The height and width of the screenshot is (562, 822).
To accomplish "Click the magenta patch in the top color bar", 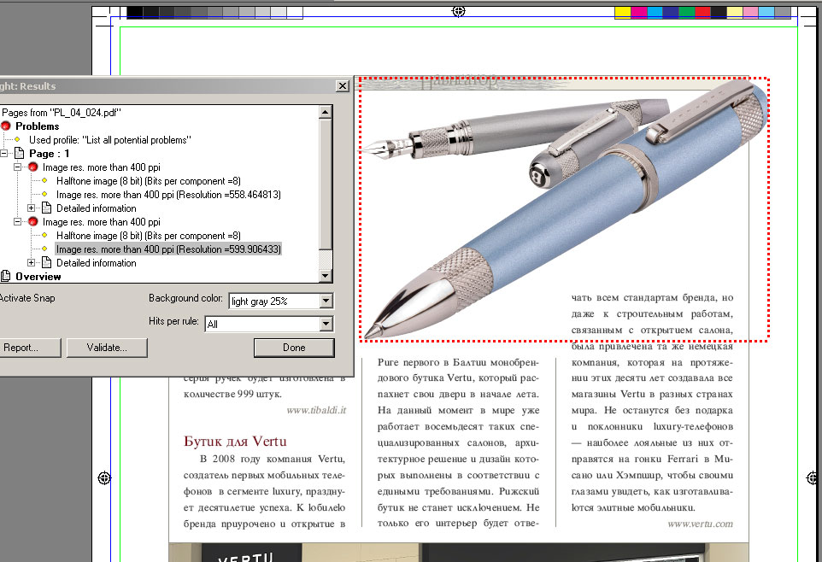I will pyautogui.click(x=639, y=13).
